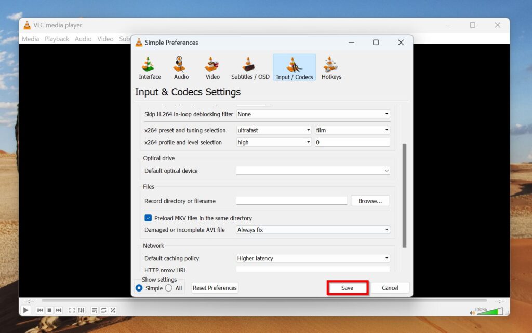Open Interface preferences section
Screen dimensions: 532x333
149,66
